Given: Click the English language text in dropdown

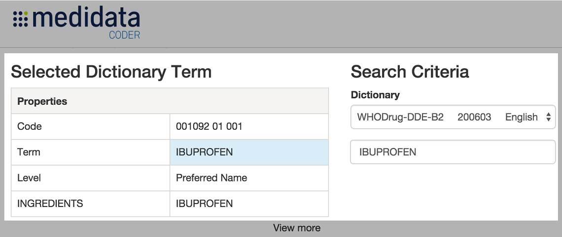Looking at the screenshot, I should tap(522, 117).
